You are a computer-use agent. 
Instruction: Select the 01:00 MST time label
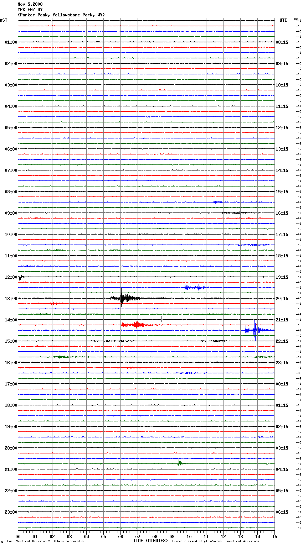tap(11, 42)
